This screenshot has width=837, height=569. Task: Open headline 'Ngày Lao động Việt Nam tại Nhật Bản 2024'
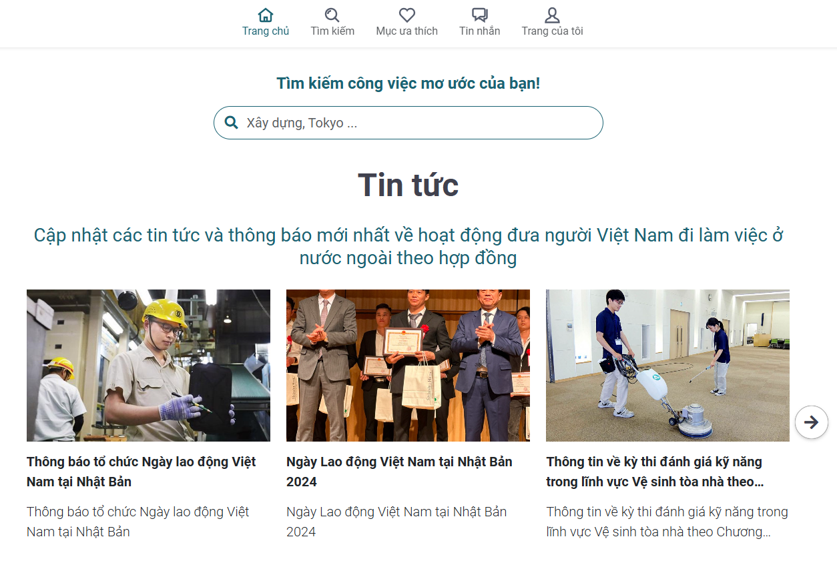(399, 472)
